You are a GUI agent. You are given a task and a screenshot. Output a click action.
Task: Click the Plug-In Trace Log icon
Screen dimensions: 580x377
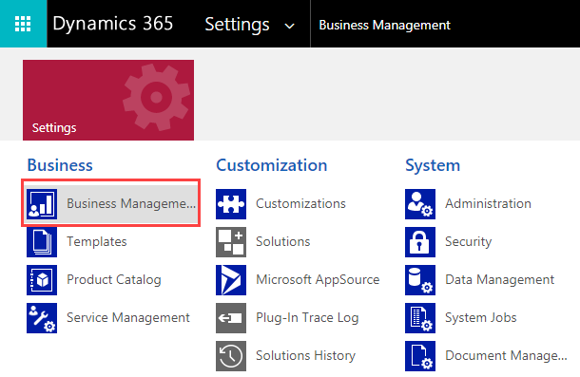pyautogui.click(x=231, y=318)
